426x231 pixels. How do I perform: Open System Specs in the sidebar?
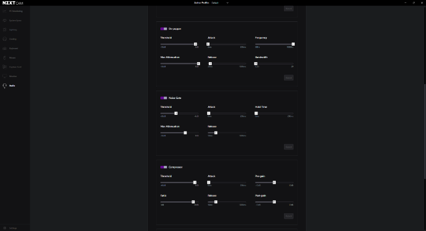(12, 20)
